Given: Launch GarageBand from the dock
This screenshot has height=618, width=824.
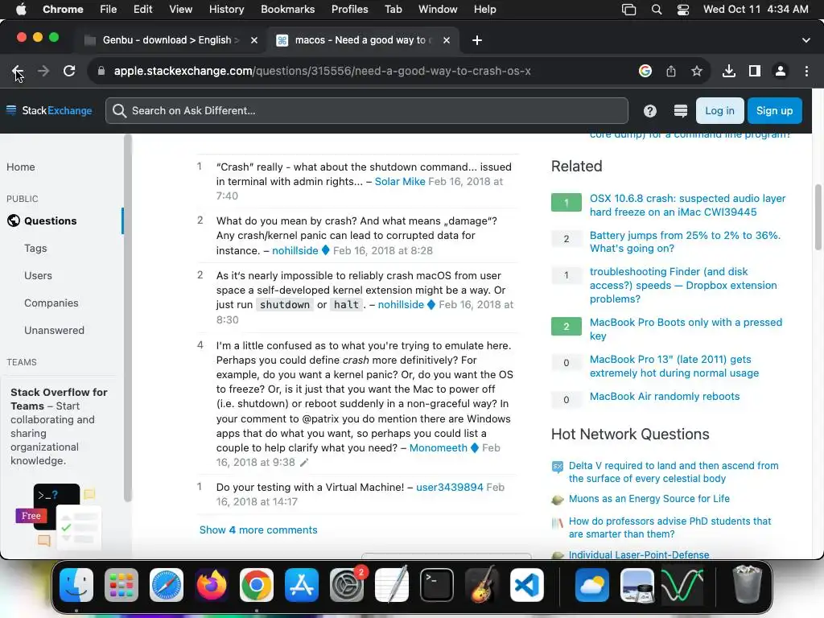Looking at the screenshot, I should [x=482, y=585].
